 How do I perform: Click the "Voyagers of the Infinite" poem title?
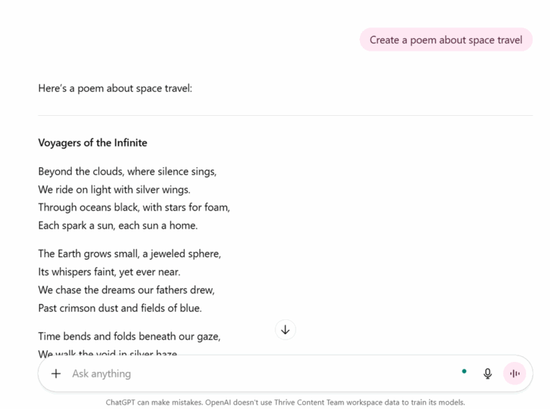(x=93, y=143)
